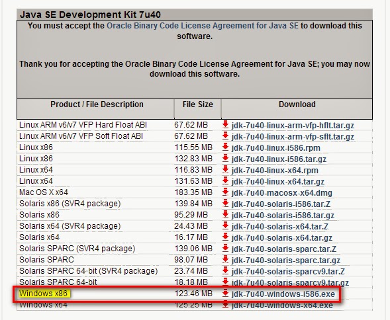Download the jdk-7u40-solaris-x64.tar.gz link
390x320 pixels.
click(282, 238)
